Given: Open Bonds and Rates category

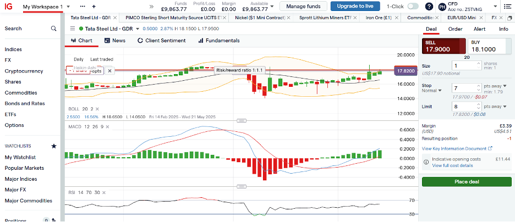Looking at the screenshot, I should (x=25, y=103).
